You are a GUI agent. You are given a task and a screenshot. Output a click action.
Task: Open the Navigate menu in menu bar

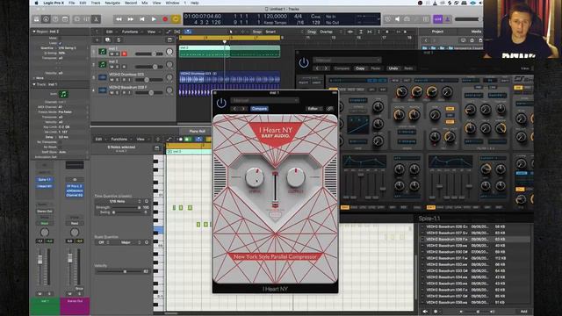[112, 3]
